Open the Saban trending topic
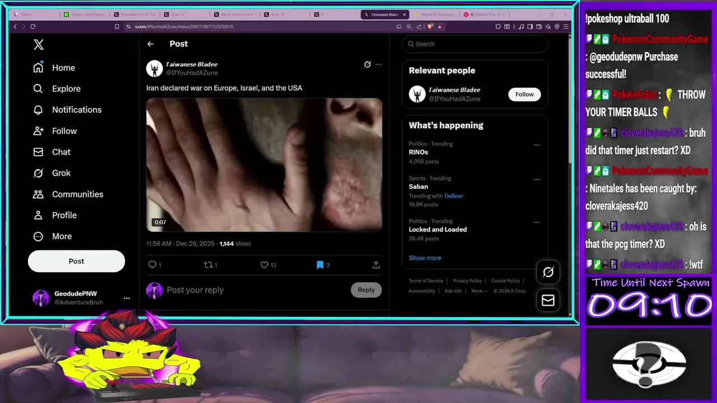 tap(418, 187)
